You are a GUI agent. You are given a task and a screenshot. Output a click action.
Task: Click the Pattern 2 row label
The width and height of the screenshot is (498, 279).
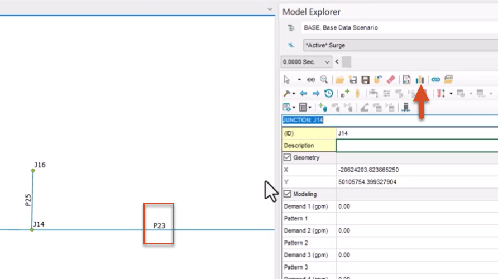tap(296, 243)
